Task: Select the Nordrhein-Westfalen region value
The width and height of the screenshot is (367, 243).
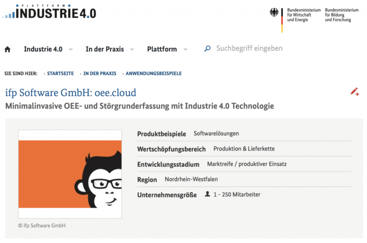Action: coord(191,179)
